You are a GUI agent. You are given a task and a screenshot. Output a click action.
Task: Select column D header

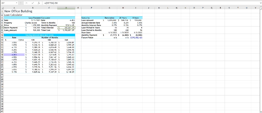point(66,8)
